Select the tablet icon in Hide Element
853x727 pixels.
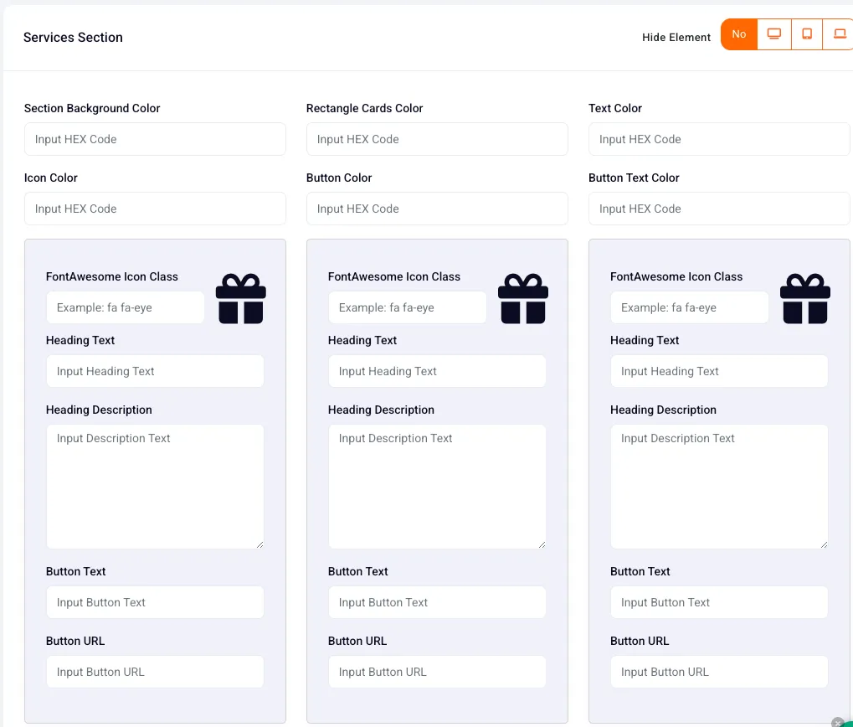[x=807, y=34]
